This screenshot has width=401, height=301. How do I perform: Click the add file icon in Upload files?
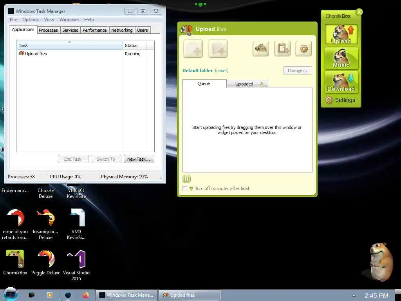(193, 49)
